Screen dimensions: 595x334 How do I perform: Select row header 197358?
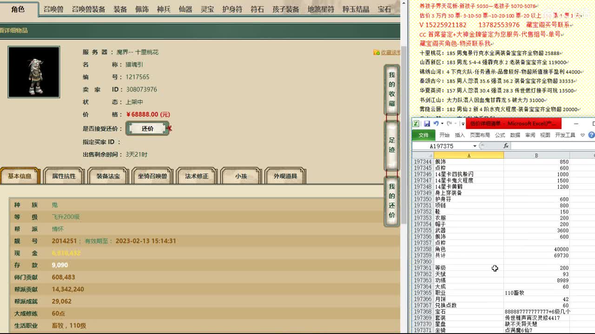[x=423, y=249]
